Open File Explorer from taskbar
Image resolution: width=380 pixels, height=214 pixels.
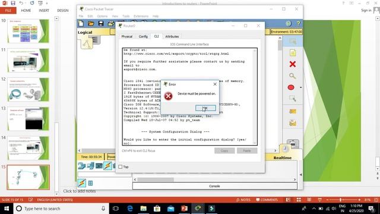(x=144, y=209)
